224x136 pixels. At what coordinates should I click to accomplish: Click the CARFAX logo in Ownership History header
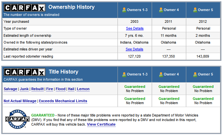click(x=24, y=7)
